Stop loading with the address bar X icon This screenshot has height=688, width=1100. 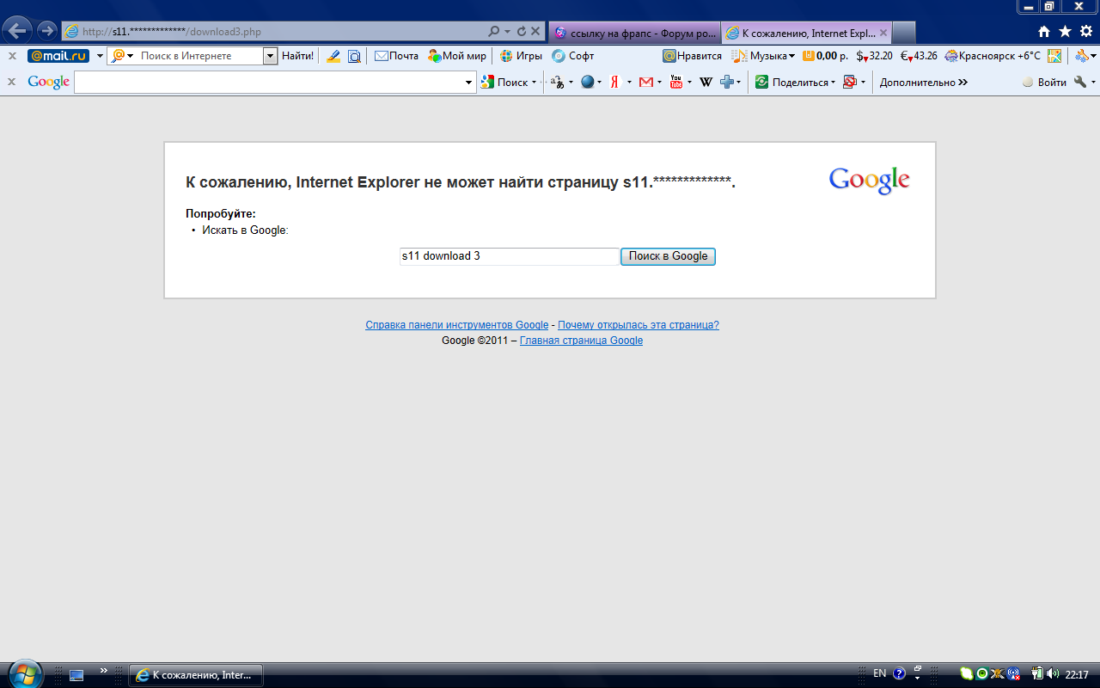(x=535, y=32)
